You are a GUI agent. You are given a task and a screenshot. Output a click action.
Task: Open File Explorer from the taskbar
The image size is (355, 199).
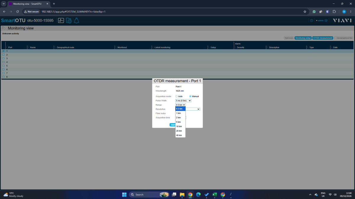pos(182,195)
